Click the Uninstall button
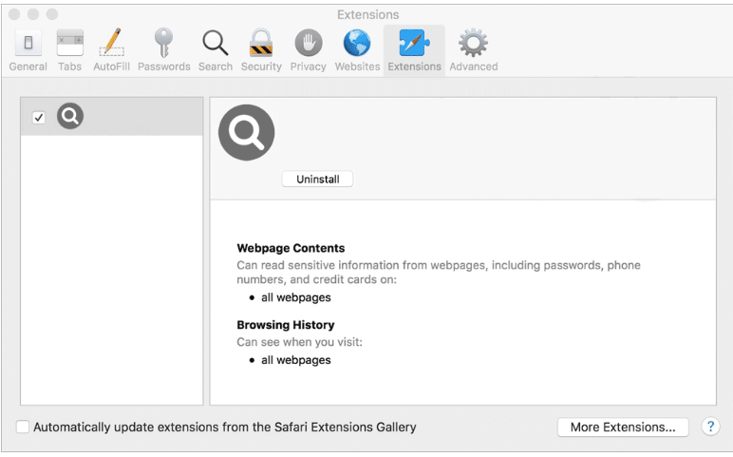The image size is (733, 457). (317, 179)
